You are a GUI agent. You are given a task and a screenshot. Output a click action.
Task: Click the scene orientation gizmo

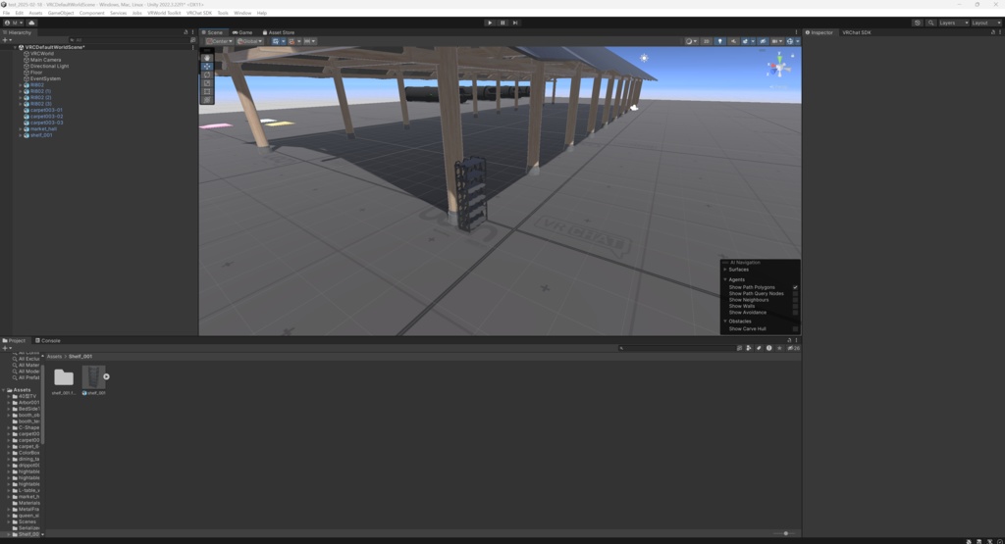(780, 66)
